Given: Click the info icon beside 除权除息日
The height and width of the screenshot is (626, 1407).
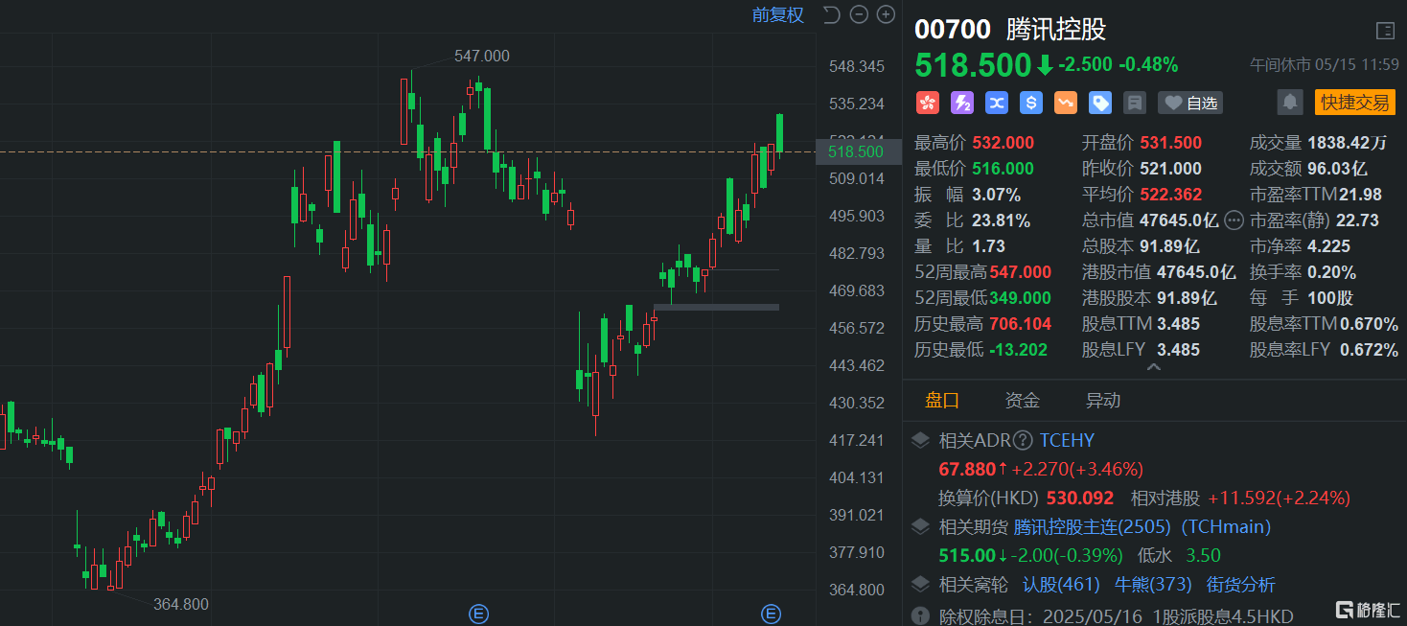Looking at the screenshot, I should point(920,615).
